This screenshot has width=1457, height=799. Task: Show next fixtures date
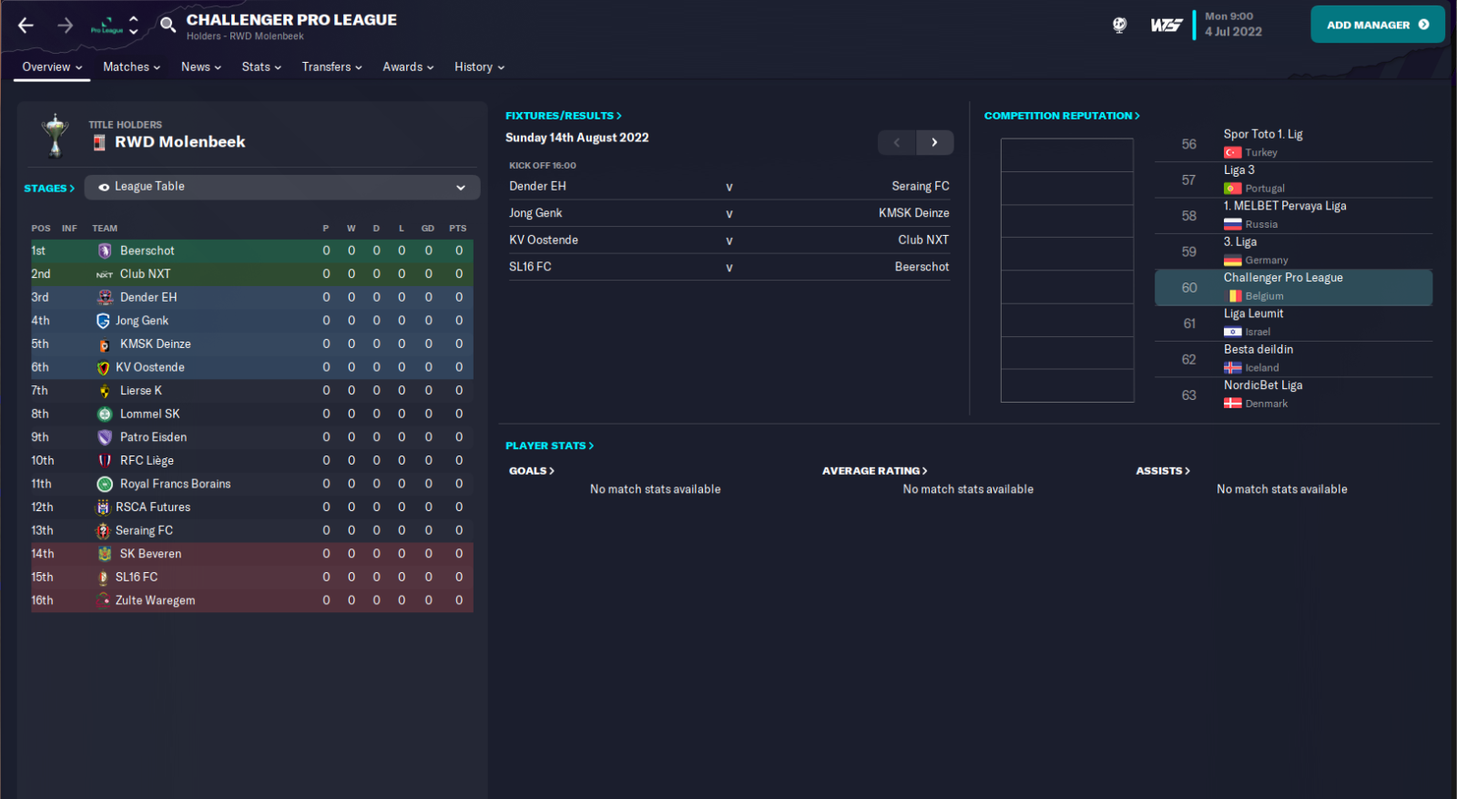coord(935,142)
